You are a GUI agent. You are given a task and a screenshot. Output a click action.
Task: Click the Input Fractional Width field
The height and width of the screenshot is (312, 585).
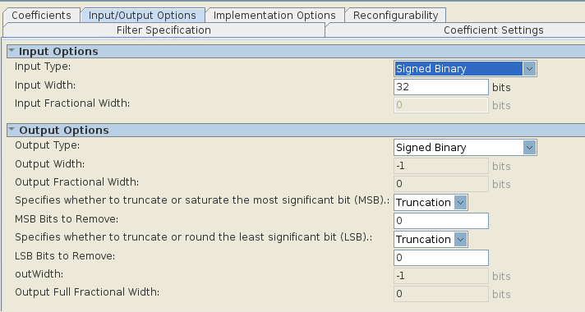click(441, 105)
